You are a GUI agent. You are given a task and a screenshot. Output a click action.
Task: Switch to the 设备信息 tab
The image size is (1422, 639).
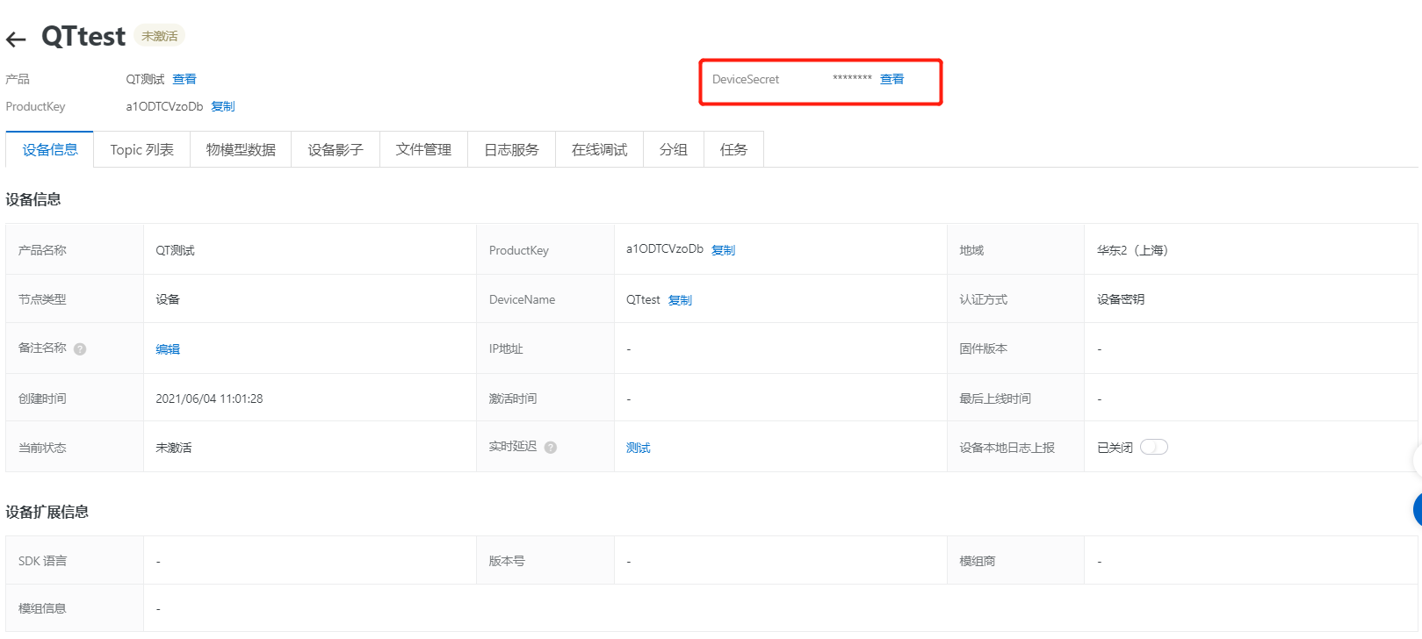tap(50, 150)
